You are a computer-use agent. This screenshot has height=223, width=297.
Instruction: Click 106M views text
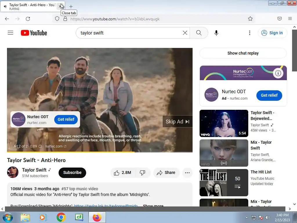tap(21, 189)
